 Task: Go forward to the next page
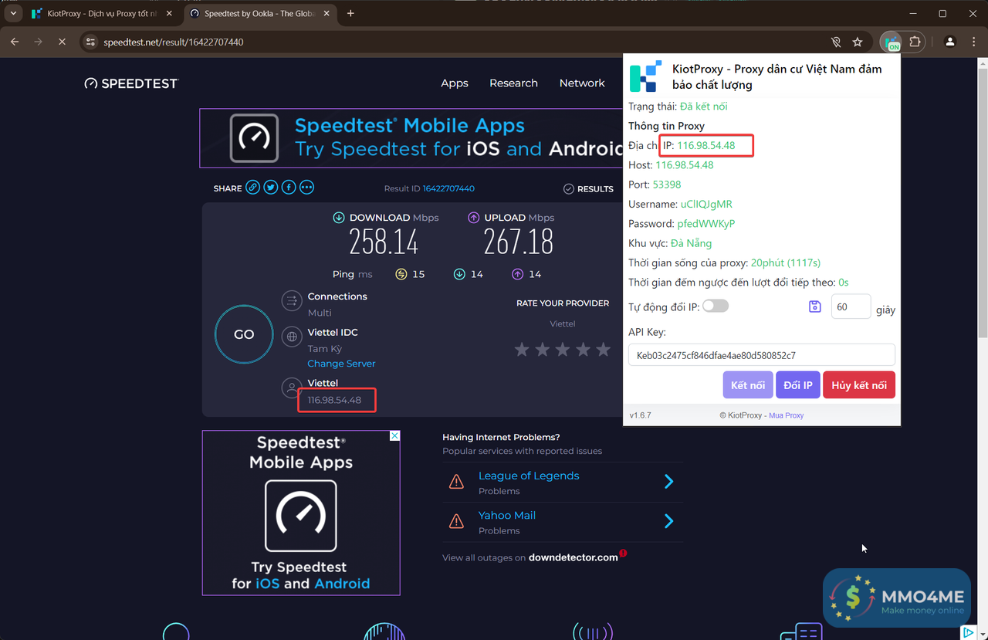pyautogui.click(x=38, y=42)
